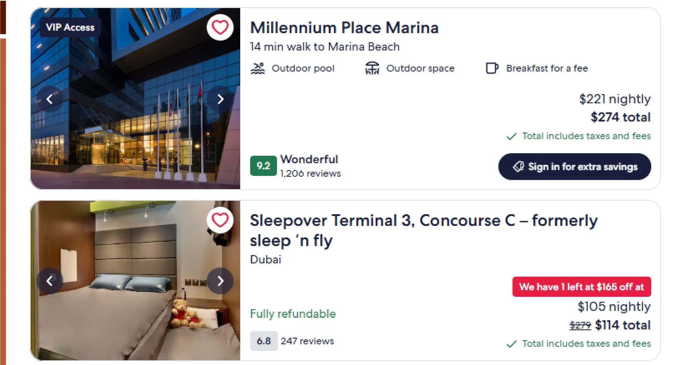View the 1,206 reviews for Millennium Place

[310, 173]
